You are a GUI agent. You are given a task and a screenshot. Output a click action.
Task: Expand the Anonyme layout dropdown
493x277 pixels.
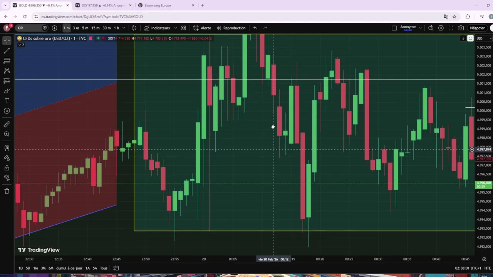click(420, 28)
